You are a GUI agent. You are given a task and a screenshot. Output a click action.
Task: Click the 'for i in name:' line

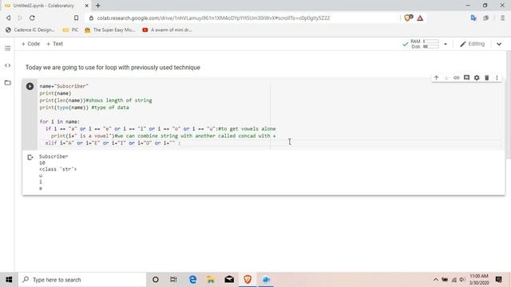(x=59, y=122)
